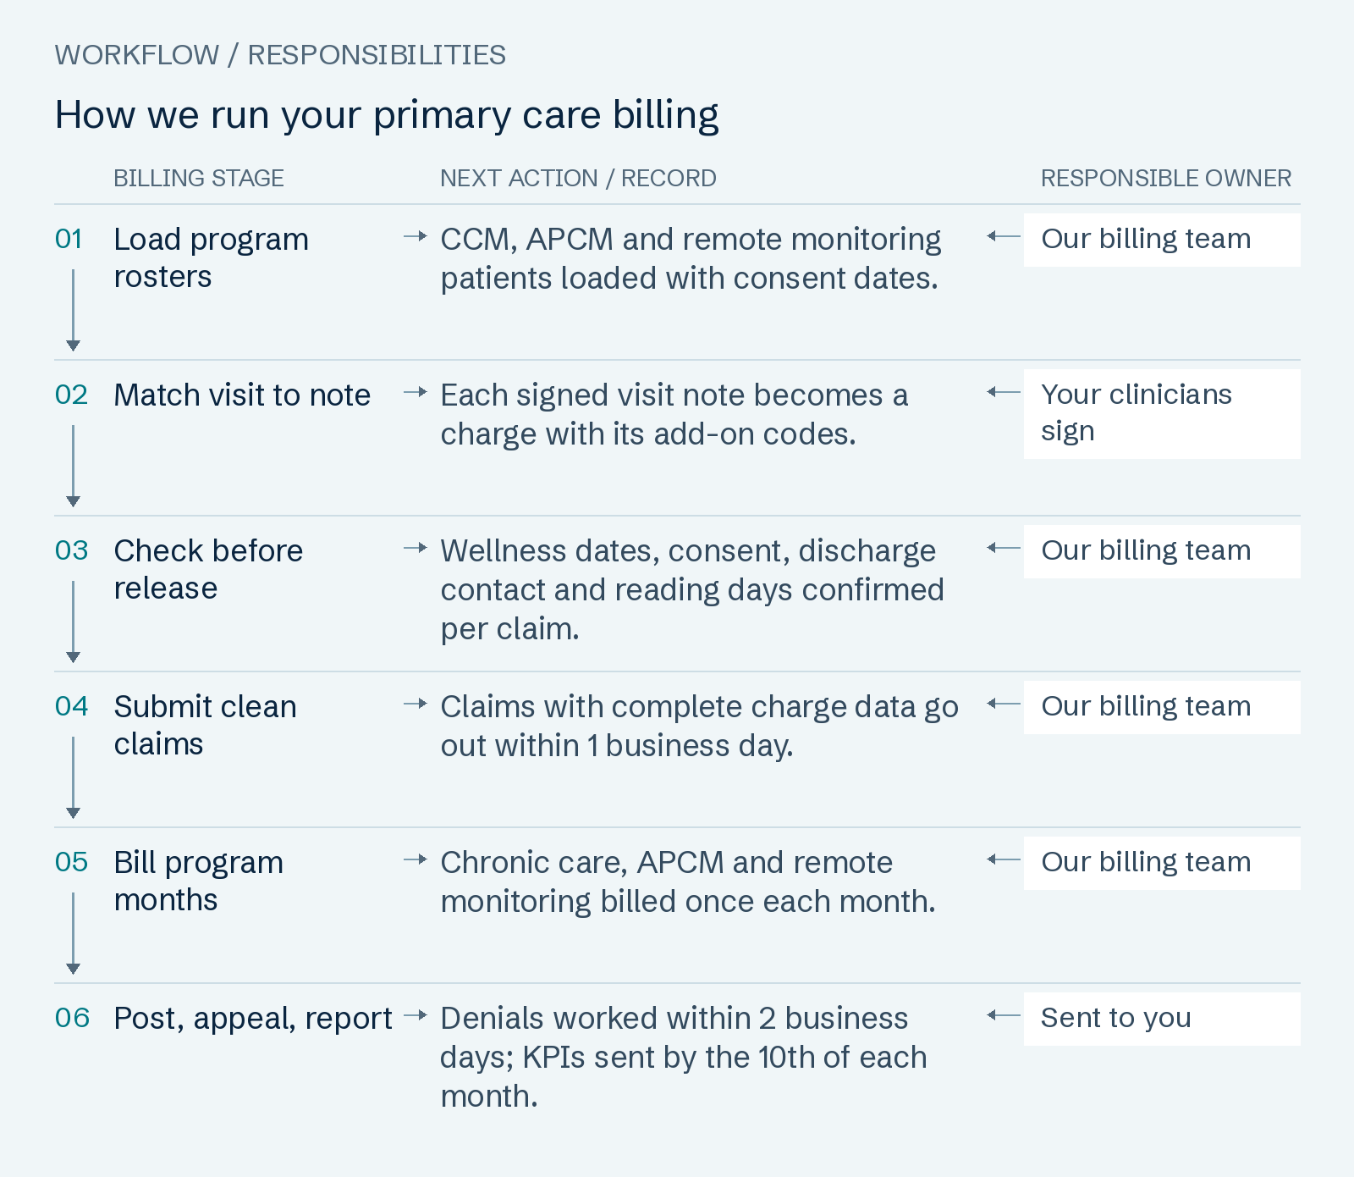This screenshot has width=1354, height=1177.
Task: Select the 'Submit clean claims' stage
Action: pos(206,725)
